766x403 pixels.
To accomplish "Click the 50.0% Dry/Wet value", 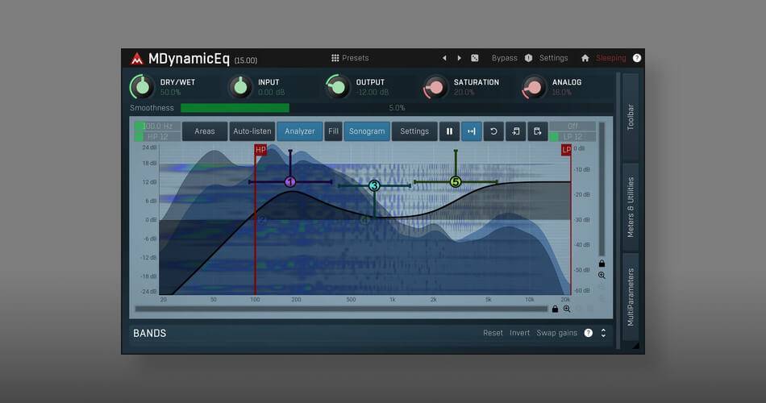I will click(x=170, y=93).
